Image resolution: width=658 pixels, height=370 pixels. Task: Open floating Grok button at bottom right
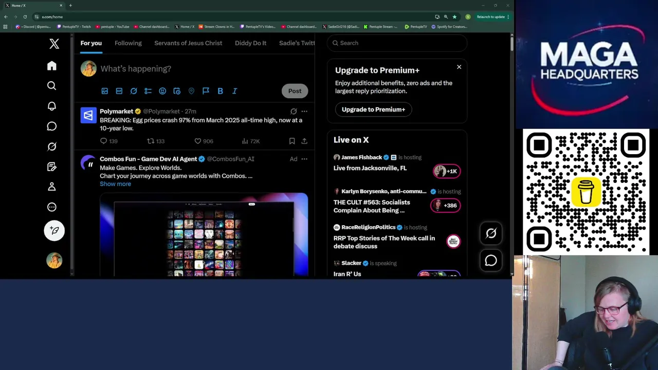pos(491,233)
